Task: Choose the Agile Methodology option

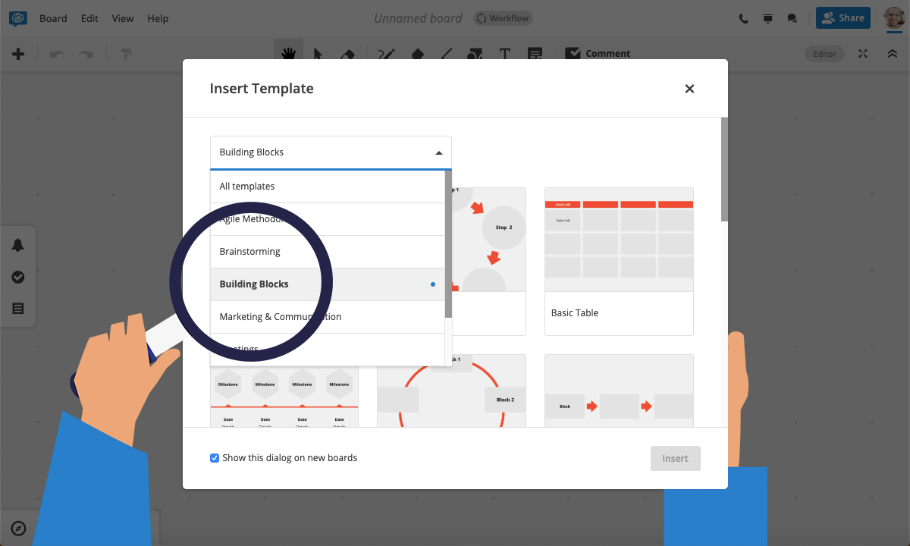Action: (328, 219)
